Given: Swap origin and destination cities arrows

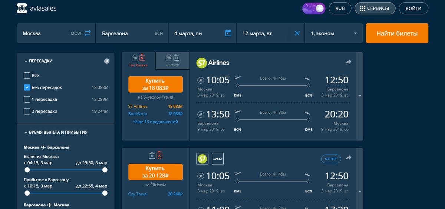Looking at the screenshot, I should (x=88, y=33).
